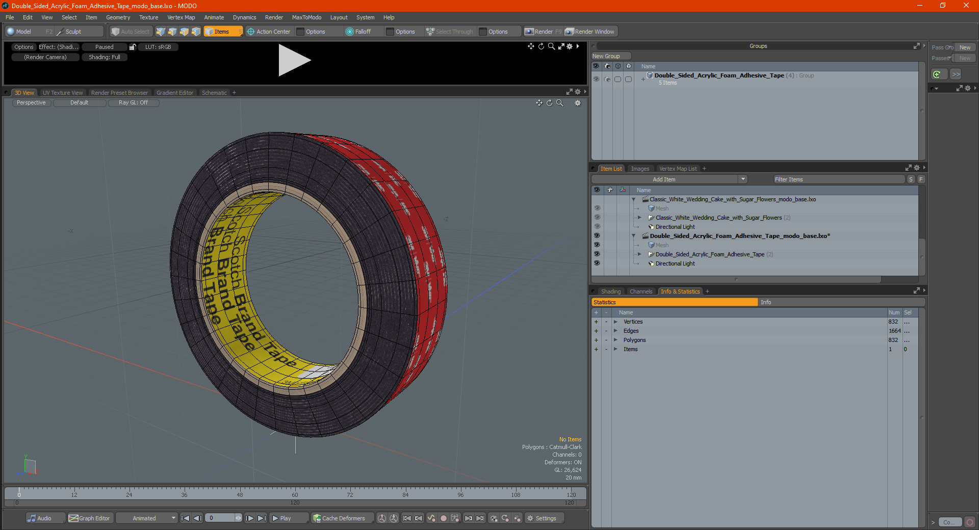Switch to the Images tab
The width and height of the screenshot is (979, 530).
point(640,169)
